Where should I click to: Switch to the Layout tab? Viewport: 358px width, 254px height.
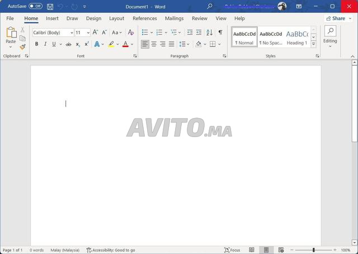coord(117,18)
